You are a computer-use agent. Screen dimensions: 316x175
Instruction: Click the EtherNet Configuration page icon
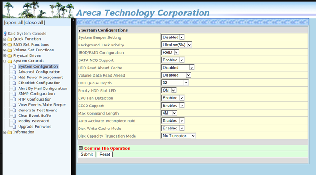click(14, 83)
